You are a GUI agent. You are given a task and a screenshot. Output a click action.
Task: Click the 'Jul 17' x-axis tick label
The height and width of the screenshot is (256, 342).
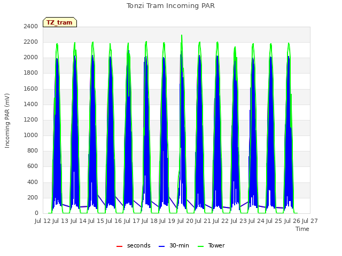[132, 221]
